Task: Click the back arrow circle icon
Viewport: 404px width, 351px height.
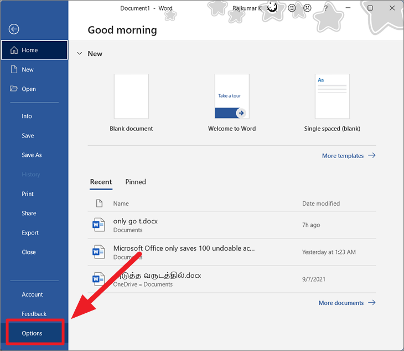Action: (x=14, y=29)
